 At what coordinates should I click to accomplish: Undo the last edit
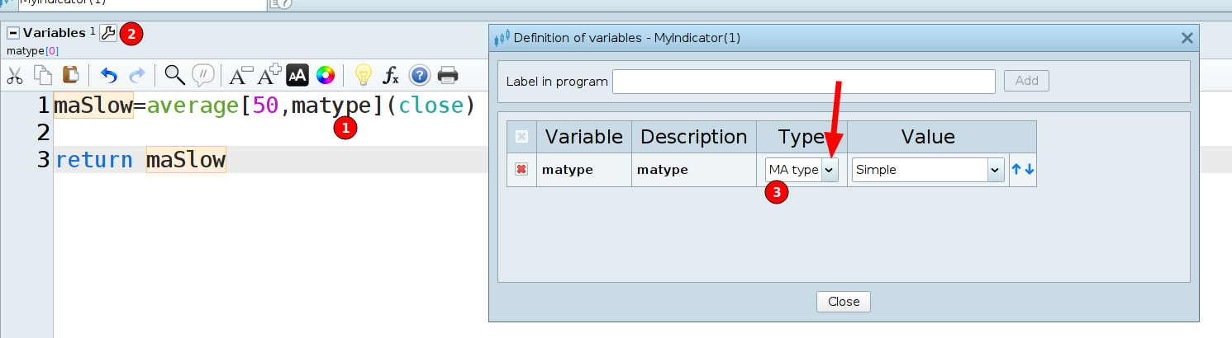point(109,76)
